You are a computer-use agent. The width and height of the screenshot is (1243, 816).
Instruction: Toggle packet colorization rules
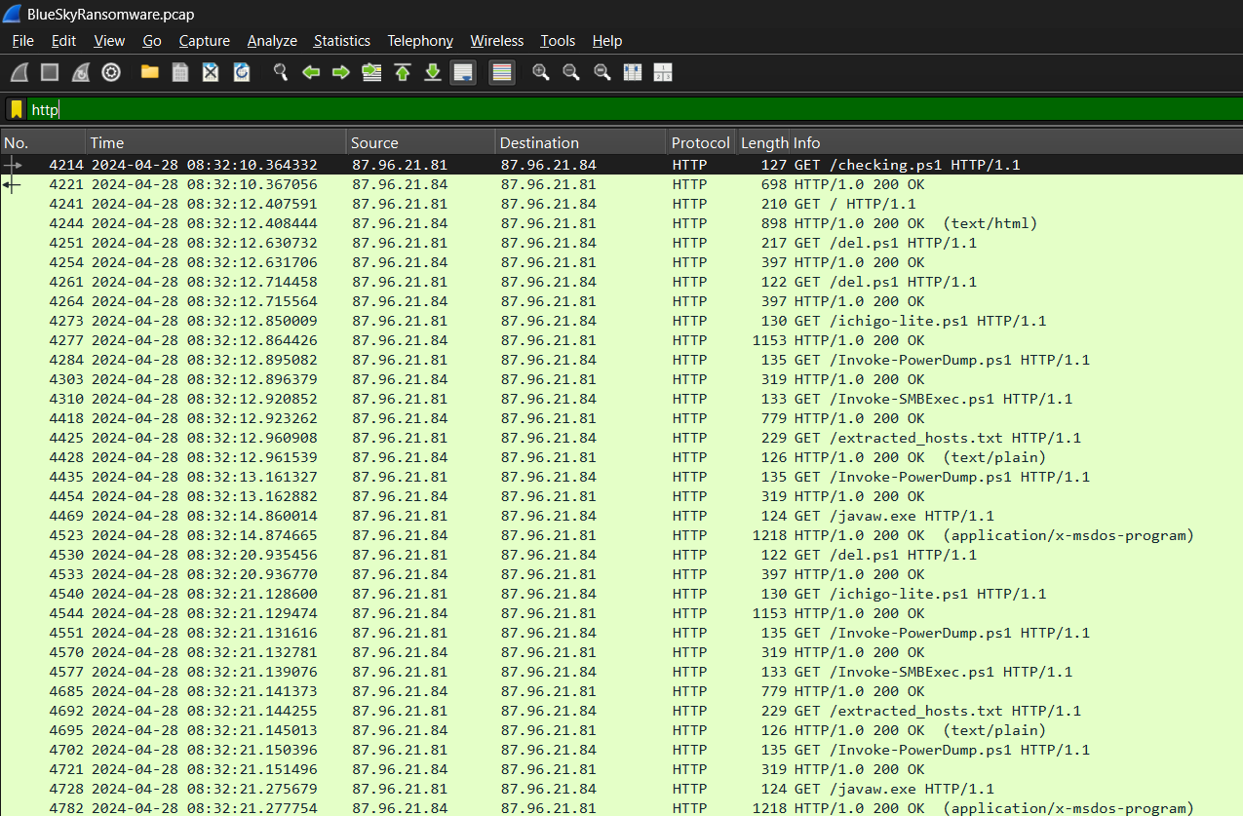(502, 72)
